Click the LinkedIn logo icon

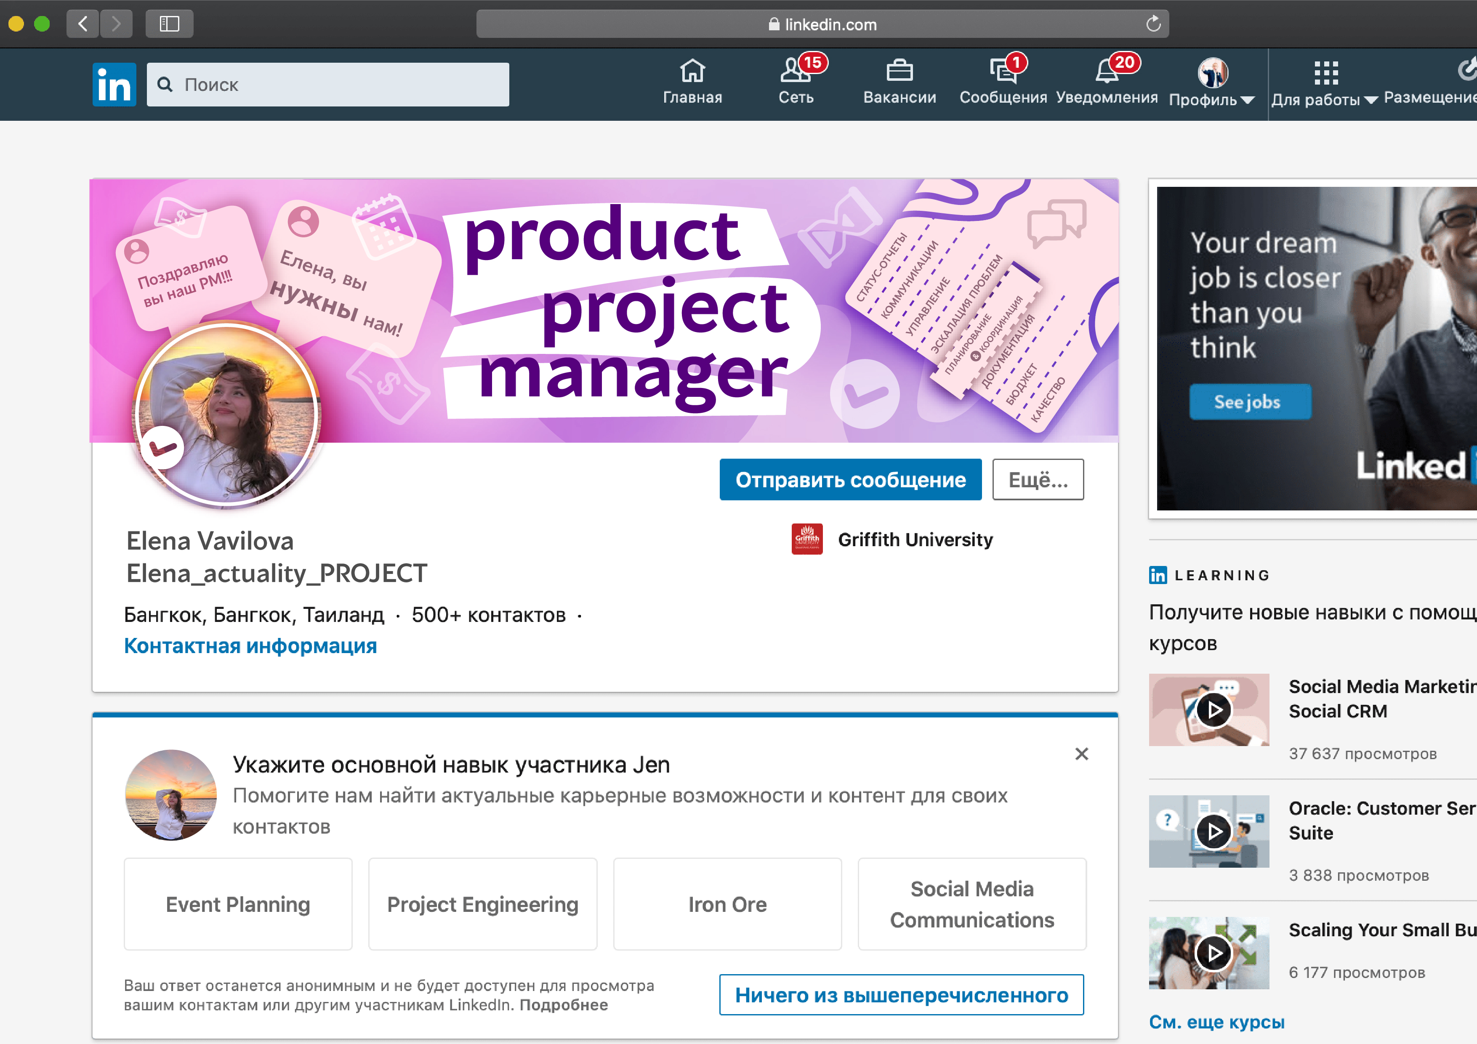point(114,84)
